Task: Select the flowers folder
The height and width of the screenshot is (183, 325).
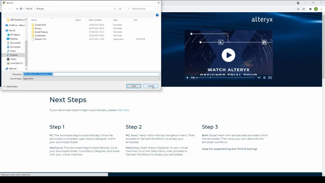Action: pyautogui.click(x=38, y=28)
